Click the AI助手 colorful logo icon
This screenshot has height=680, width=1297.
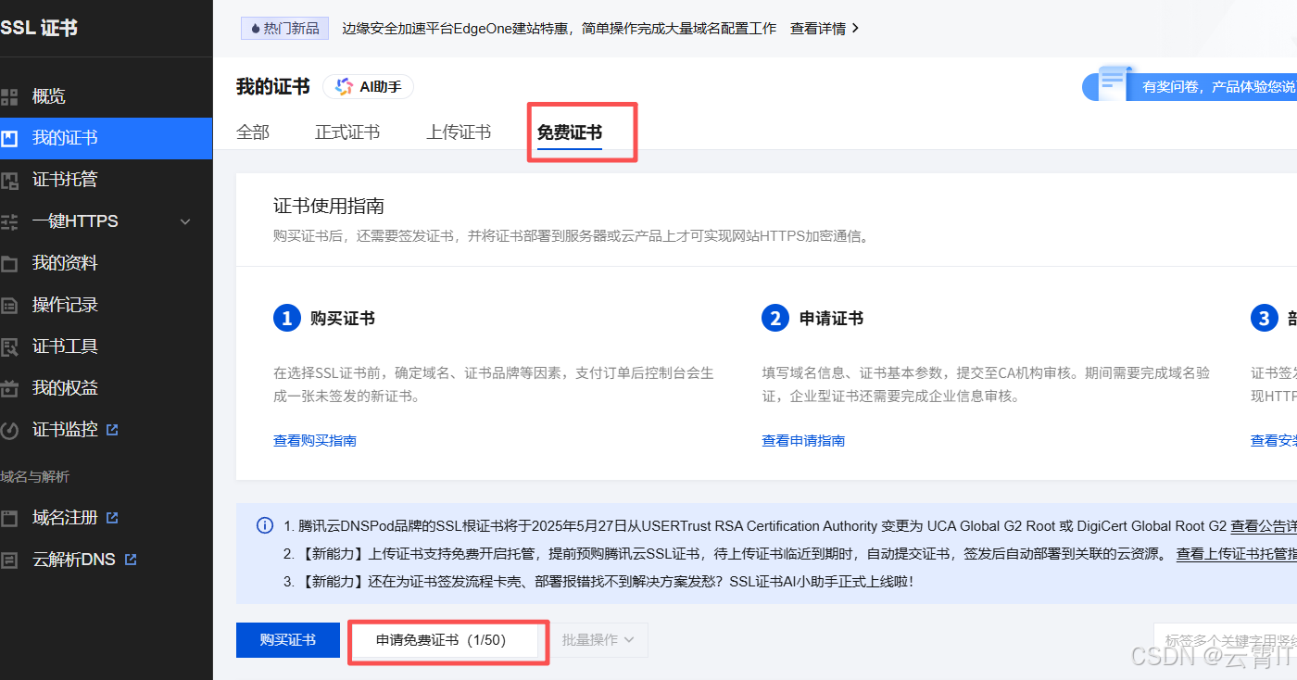coord(344,86)
